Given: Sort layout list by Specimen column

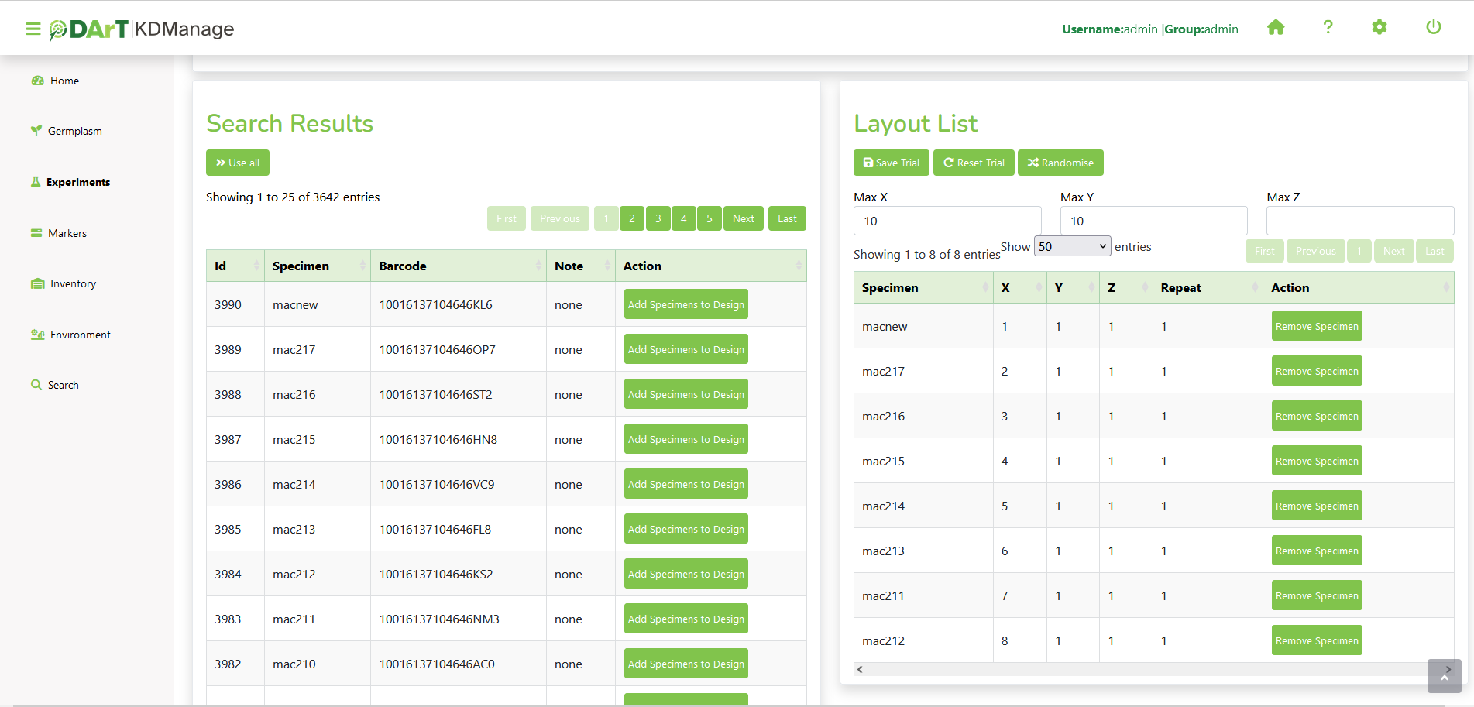Looking at the screenshot, I should pyautogui.click(x=923, y=287).
